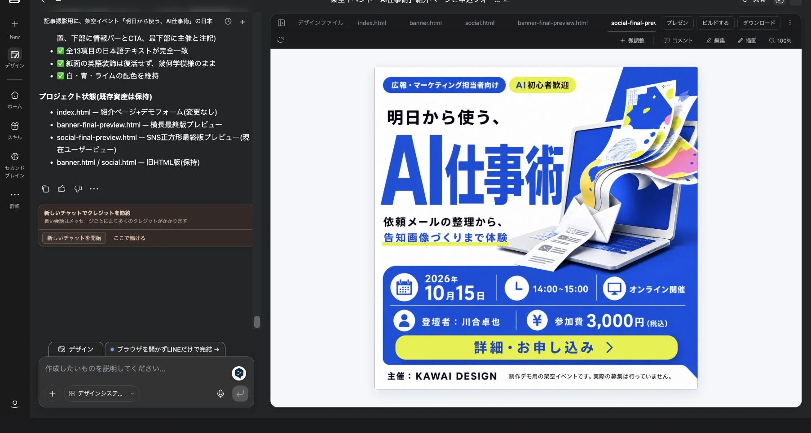The height and width of the screenshot is (433, 811).
Task: Open the vertical three-dots preview menu
Action: click(790, 22)
